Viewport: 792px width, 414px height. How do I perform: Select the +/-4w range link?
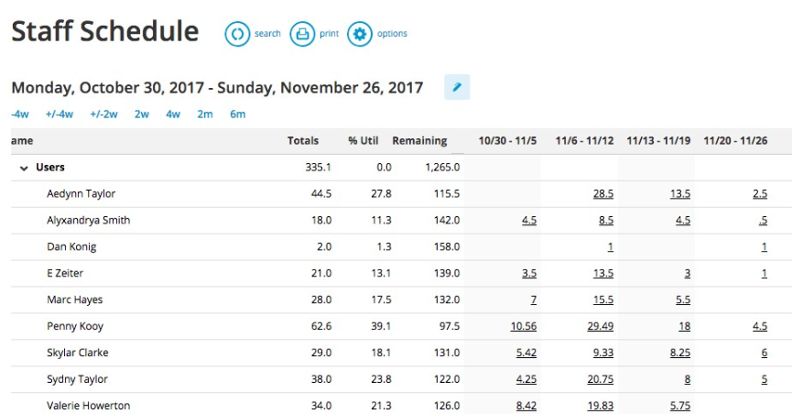pos(60,114)
